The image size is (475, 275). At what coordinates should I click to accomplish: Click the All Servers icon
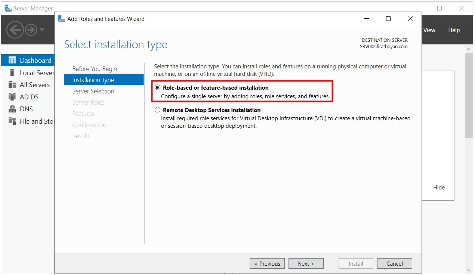[12, 85]
